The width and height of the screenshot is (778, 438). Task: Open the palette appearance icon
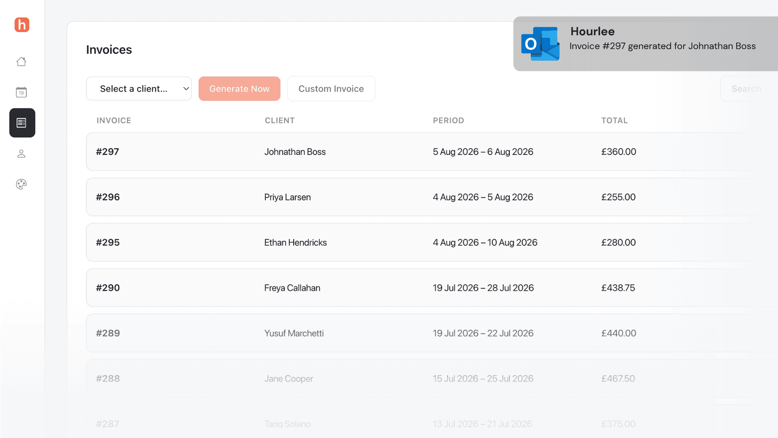point(21,184)
